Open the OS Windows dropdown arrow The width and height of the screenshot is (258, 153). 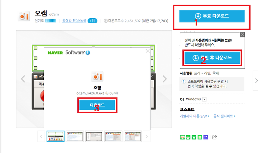[x=204, y=99]
